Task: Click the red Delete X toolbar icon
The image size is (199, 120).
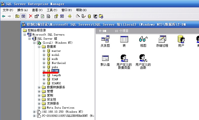Action: [x=31, y=16]
